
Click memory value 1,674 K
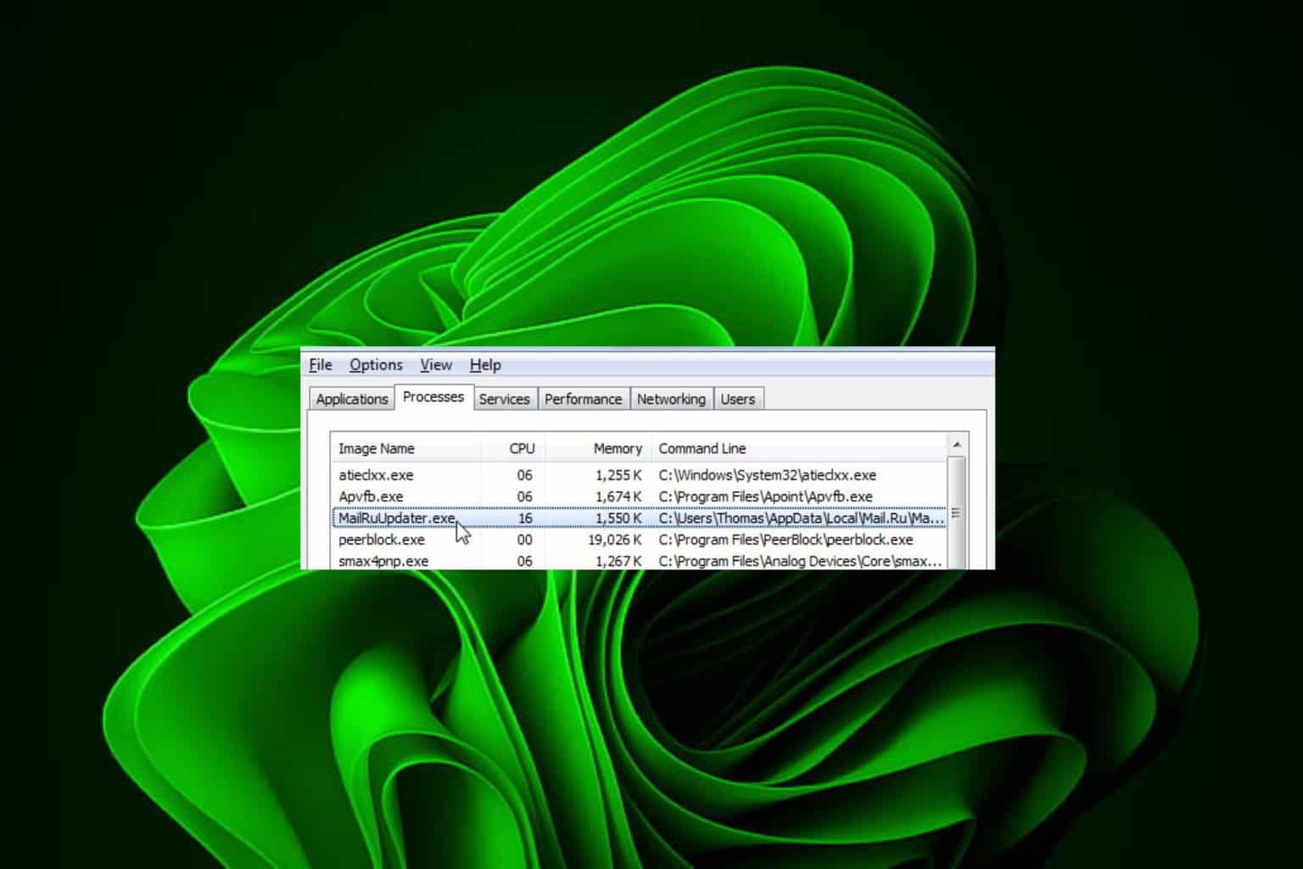pyautogui.click(x=618, y=496)
